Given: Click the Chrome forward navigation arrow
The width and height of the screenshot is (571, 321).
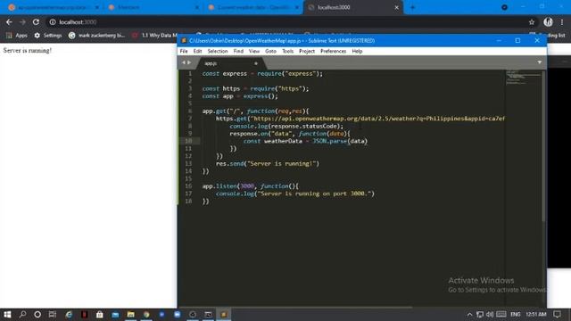Looking at the screenshot, I should pyautogui.click(x=22, y=22).
